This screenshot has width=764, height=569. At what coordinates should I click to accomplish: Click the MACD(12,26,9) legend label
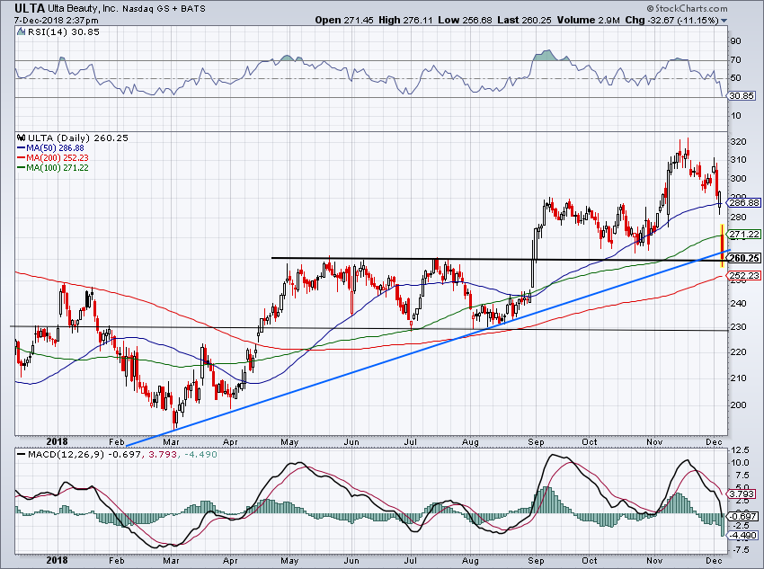click(x=67, y=455)
